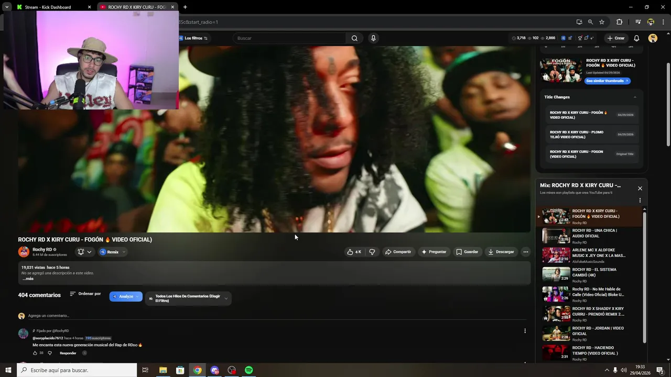Open the Windows notification center icon
Viewport: 671px width, 377px height.
point(660,370)
